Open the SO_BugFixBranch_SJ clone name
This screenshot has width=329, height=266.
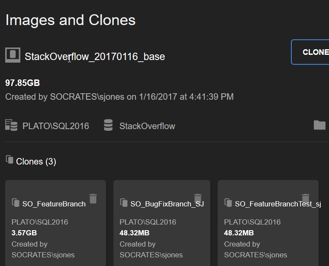click(167, 204)
